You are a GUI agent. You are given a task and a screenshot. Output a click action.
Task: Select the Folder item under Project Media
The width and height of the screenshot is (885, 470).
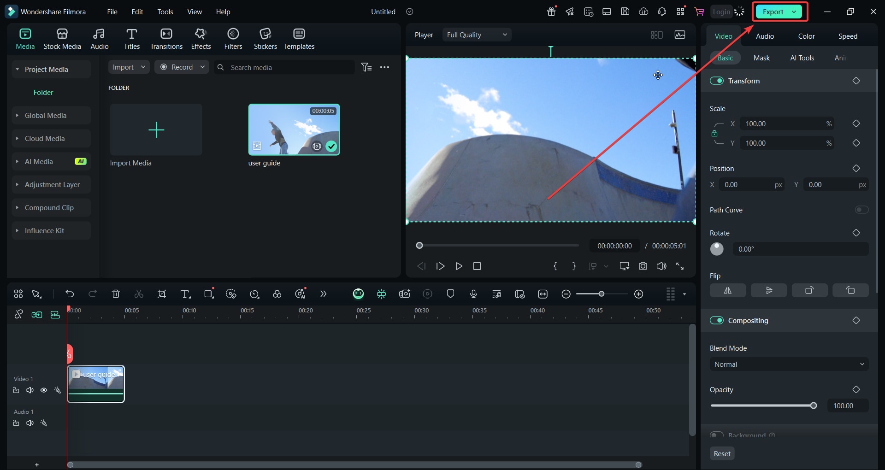coord(43,92)
